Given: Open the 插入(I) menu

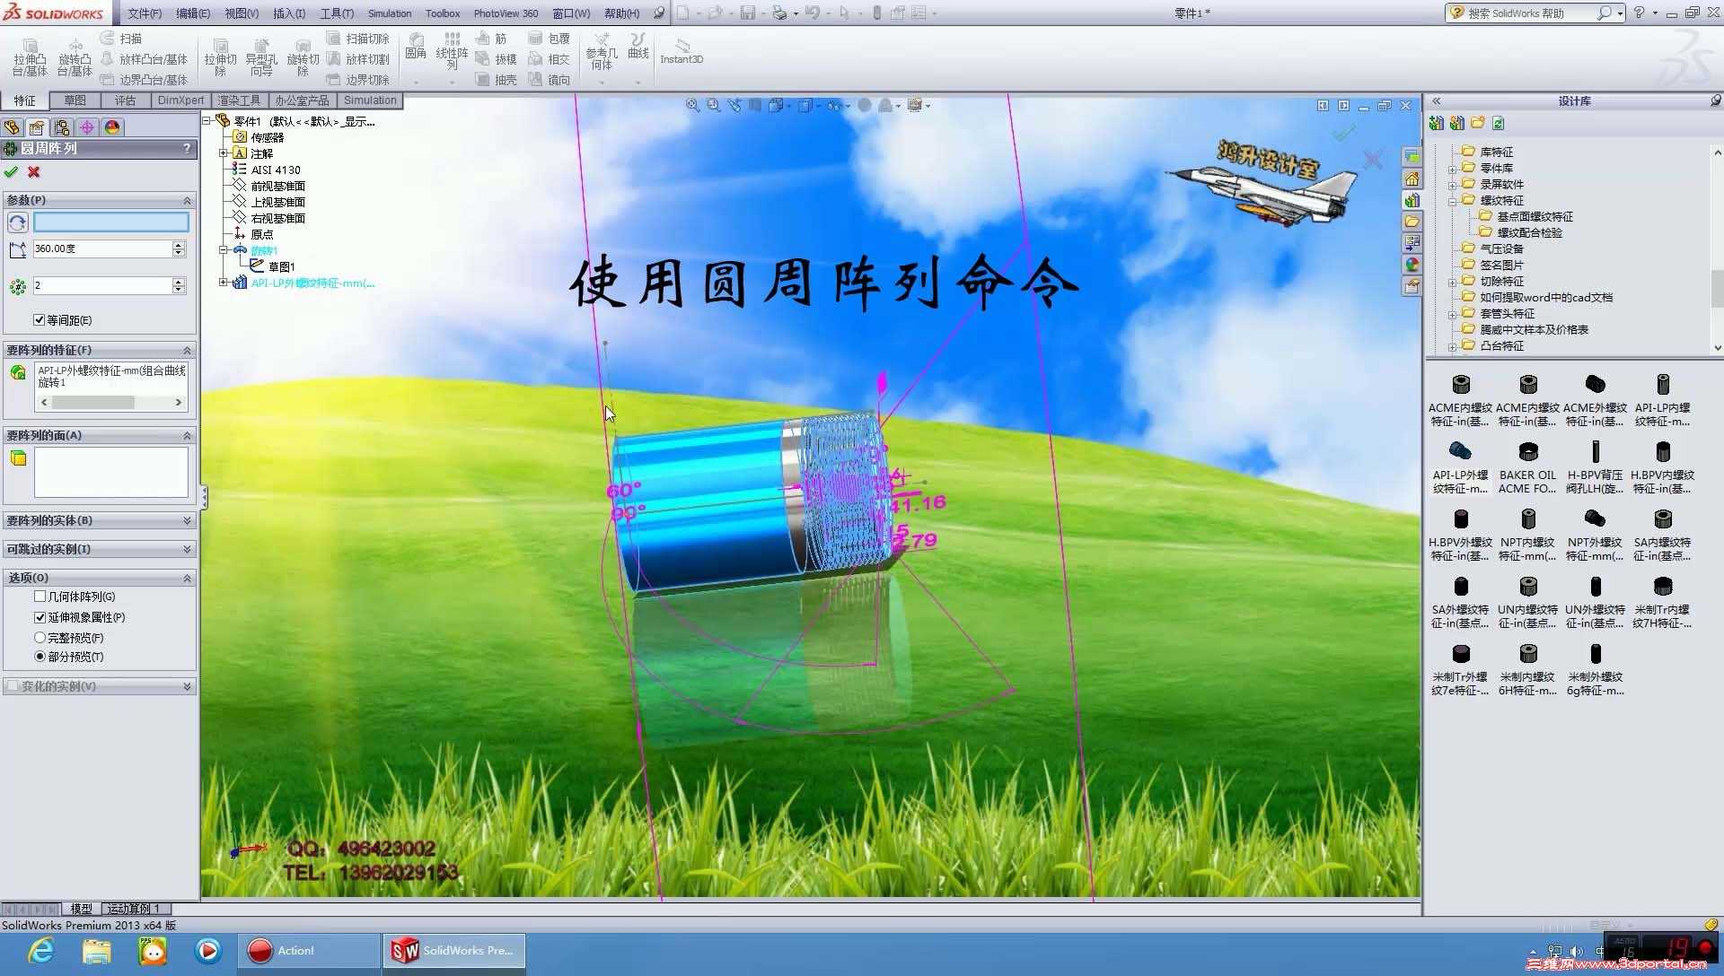Looking at the screenshot, I should [289, 13].
